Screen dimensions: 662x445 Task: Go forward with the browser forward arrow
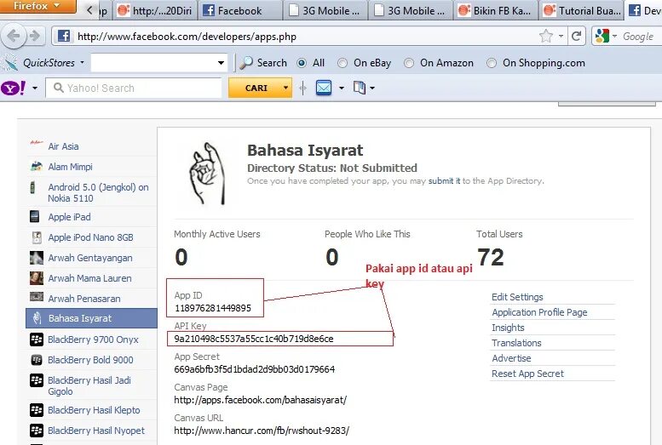point(35,36)
